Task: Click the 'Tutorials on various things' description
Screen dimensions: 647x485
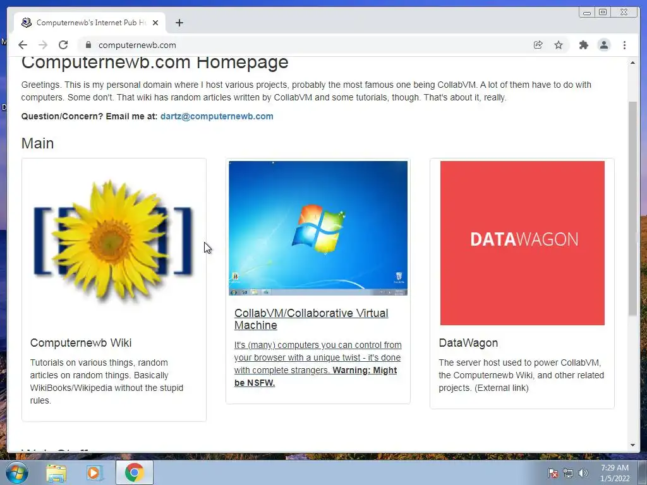Action: 106,381
